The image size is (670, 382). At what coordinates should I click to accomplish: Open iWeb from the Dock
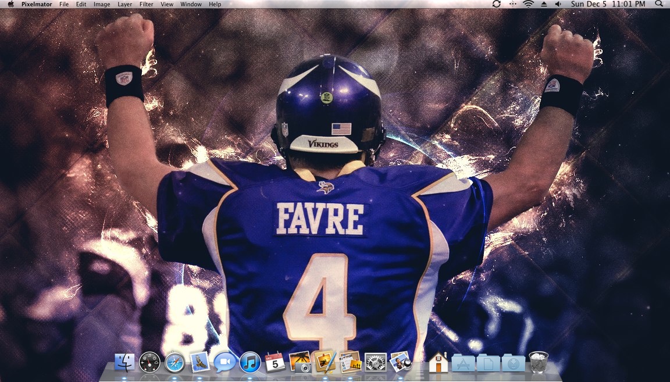click(350, 362)
